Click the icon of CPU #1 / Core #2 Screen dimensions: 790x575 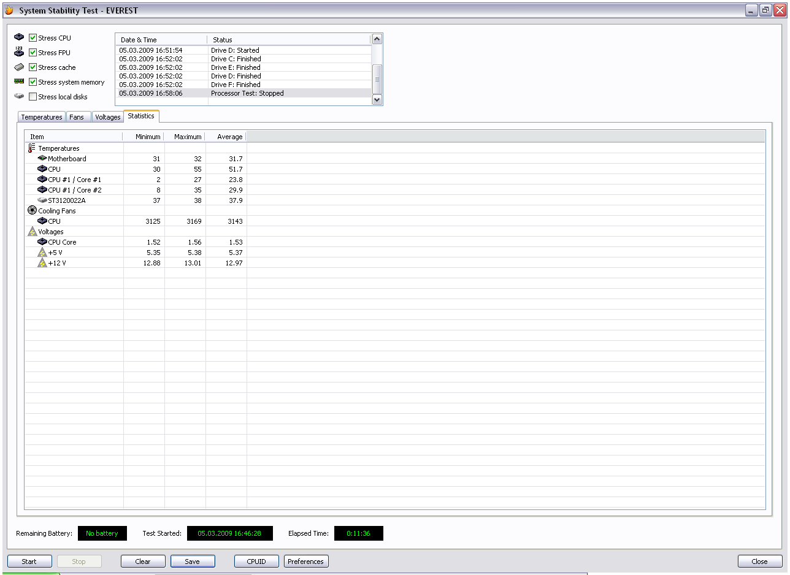[x=42, y=189]
